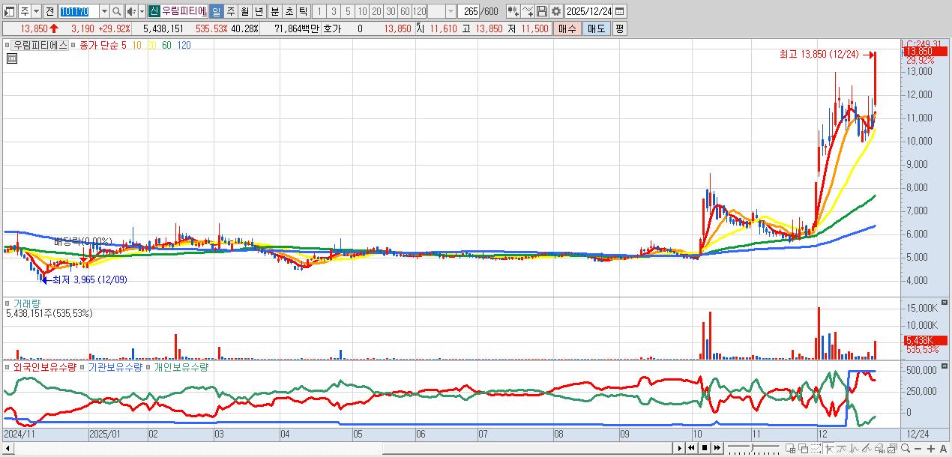The image size is (952, 457).
Task: Save chart with the floppy disk icon
Action: coord(541,11)
